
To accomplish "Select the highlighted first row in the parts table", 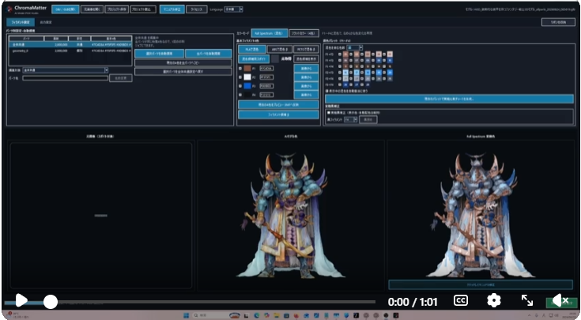I will [x=70, y=44].
